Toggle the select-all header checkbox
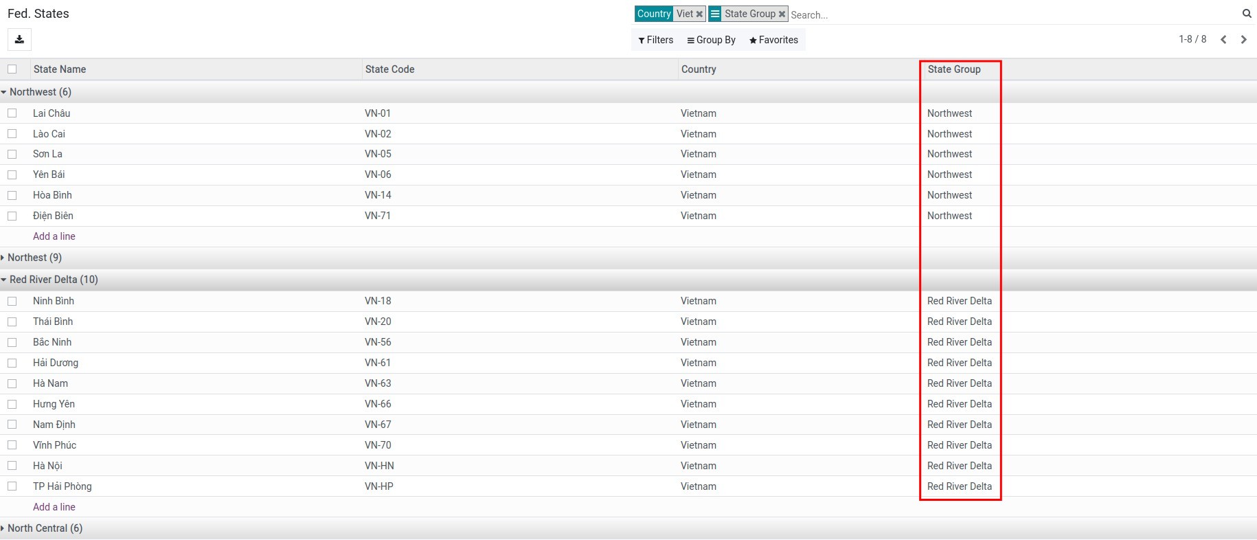This screenshot has height=540, width=1257. [x=12, y=69]
